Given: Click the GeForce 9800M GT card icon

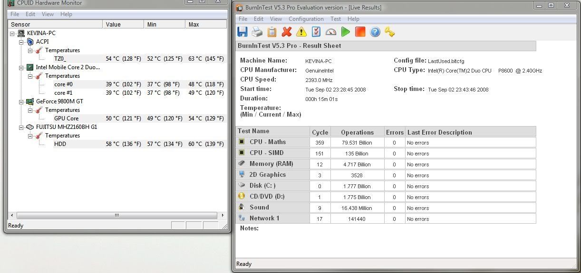Looking at the screenshot, I should pos(30,101).
